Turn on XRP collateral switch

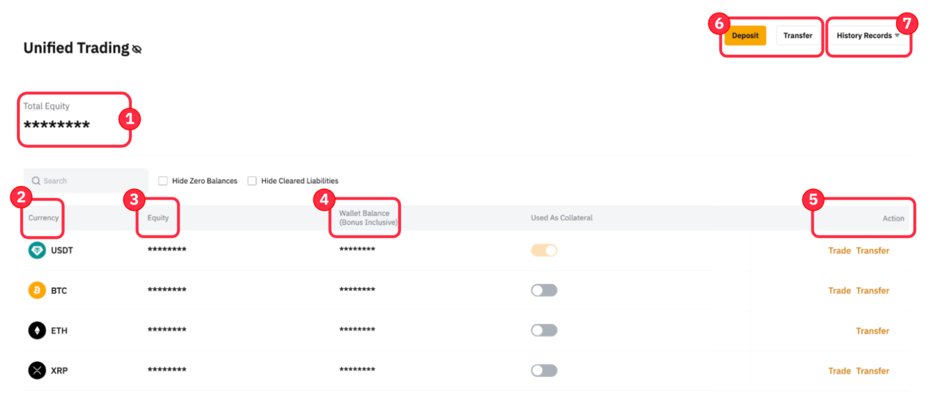pyautogui.click(x=544, y=371)
